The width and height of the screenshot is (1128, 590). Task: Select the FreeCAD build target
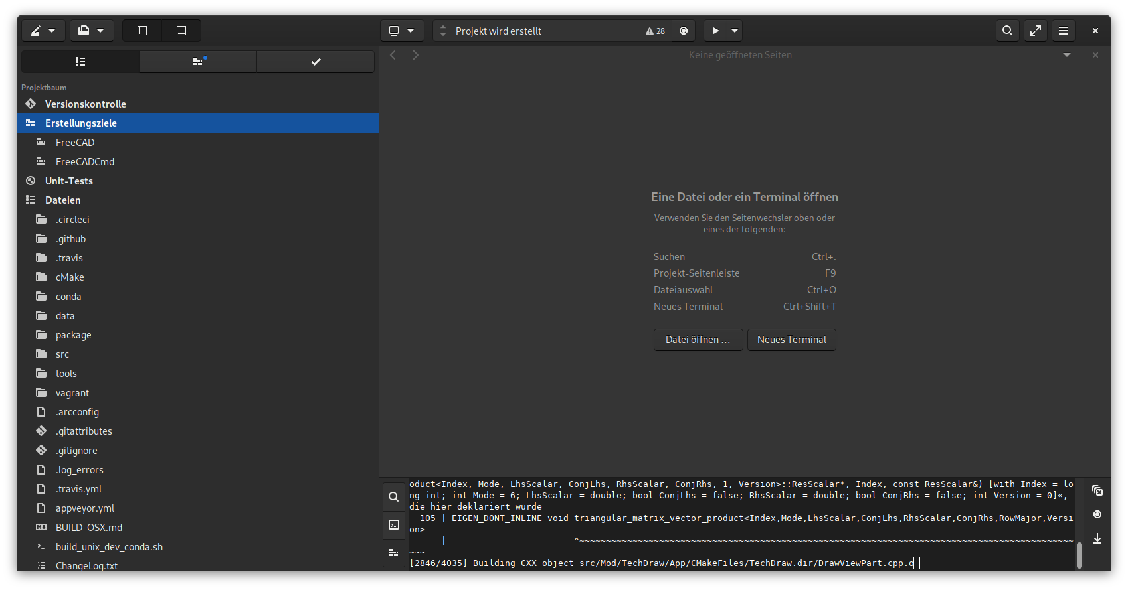tap(198, 143)
